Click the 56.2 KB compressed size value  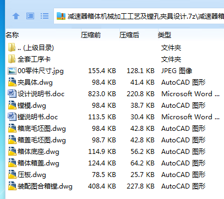pyautogui.click(x=143, y=152)
